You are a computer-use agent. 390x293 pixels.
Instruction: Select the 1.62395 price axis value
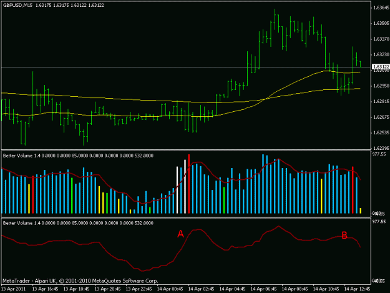(381, 148)
